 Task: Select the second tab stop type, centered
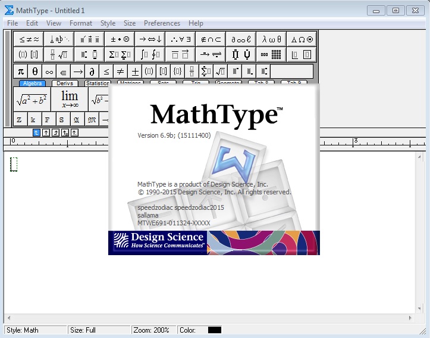tap(46, 133)
